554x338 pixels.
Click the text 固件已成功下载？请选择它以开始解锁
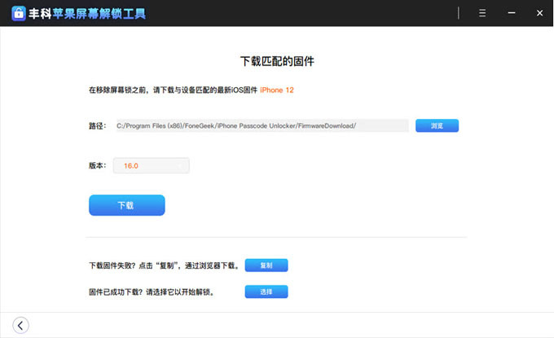point(152,292)
